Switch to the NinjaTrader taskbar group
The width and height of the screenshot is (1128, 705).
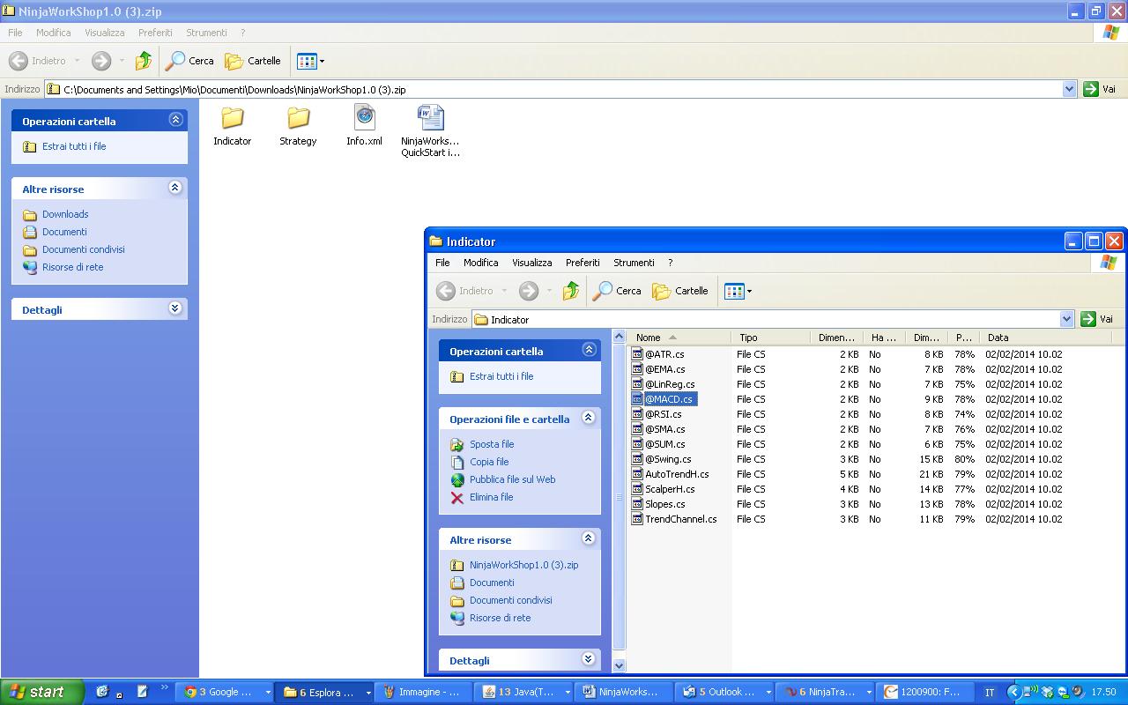827,692
